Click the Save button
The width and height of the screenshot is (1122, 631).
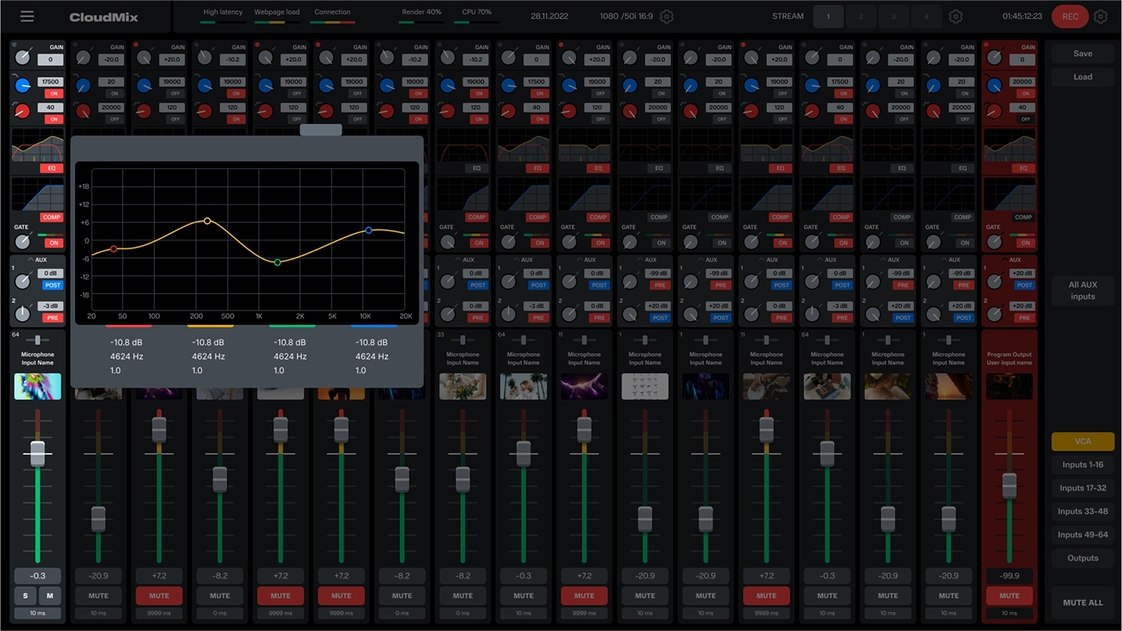1082,53
